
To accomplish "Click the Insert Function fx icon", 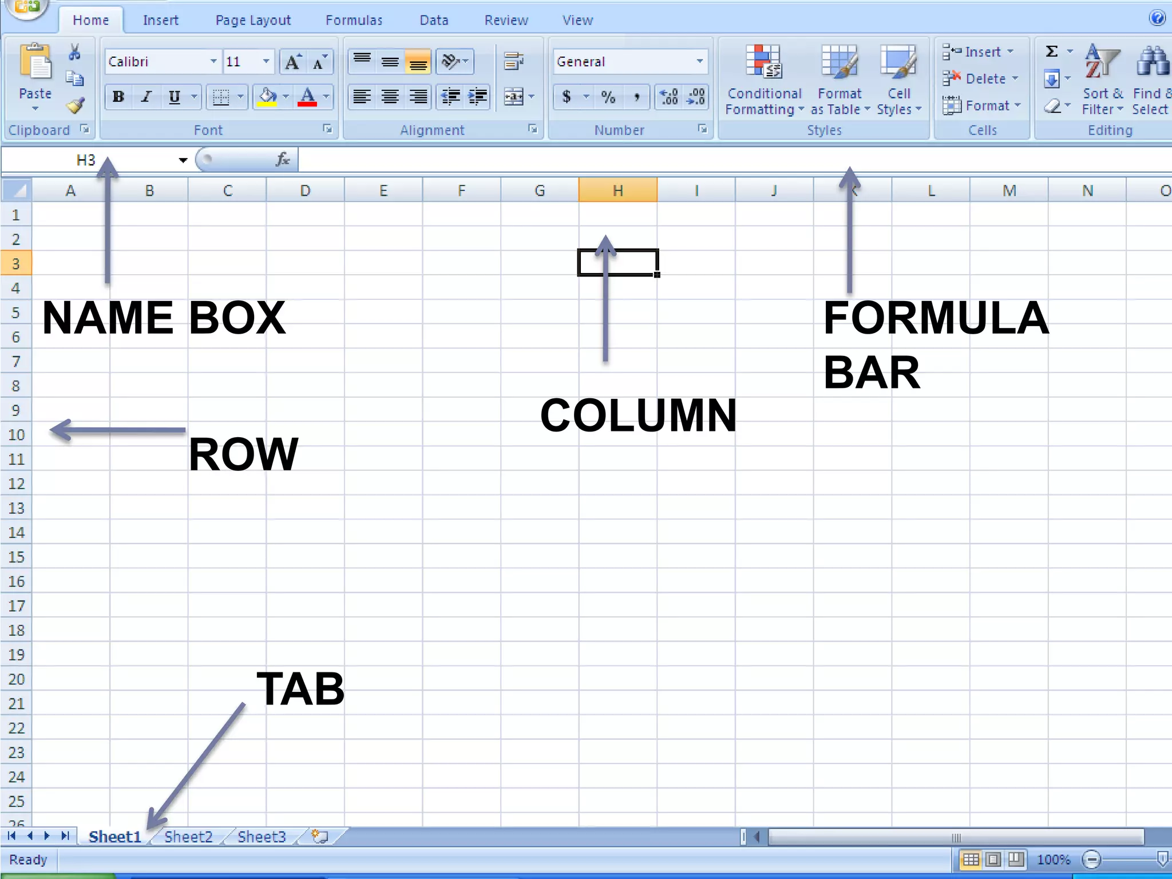I will 283,160.
